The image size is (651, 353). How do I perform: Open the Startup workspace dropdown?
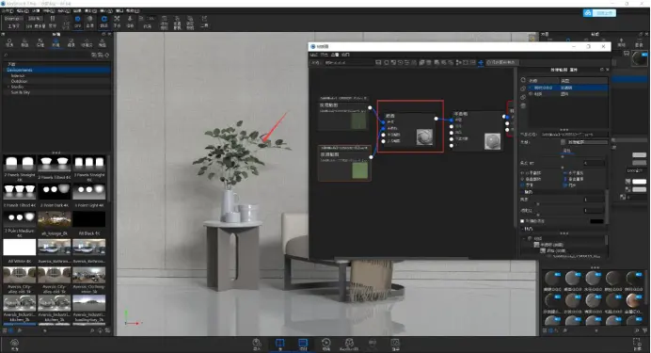[x=14, y=19]
